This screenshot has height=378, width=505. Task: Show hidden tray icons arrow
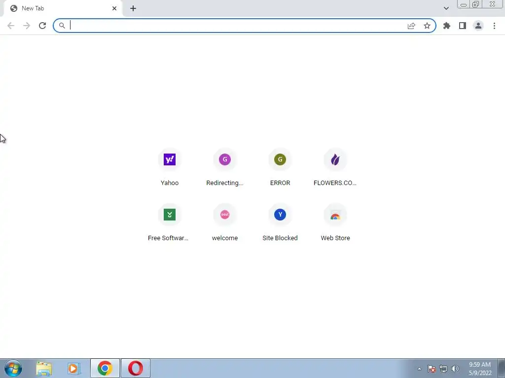click(419, 369)
